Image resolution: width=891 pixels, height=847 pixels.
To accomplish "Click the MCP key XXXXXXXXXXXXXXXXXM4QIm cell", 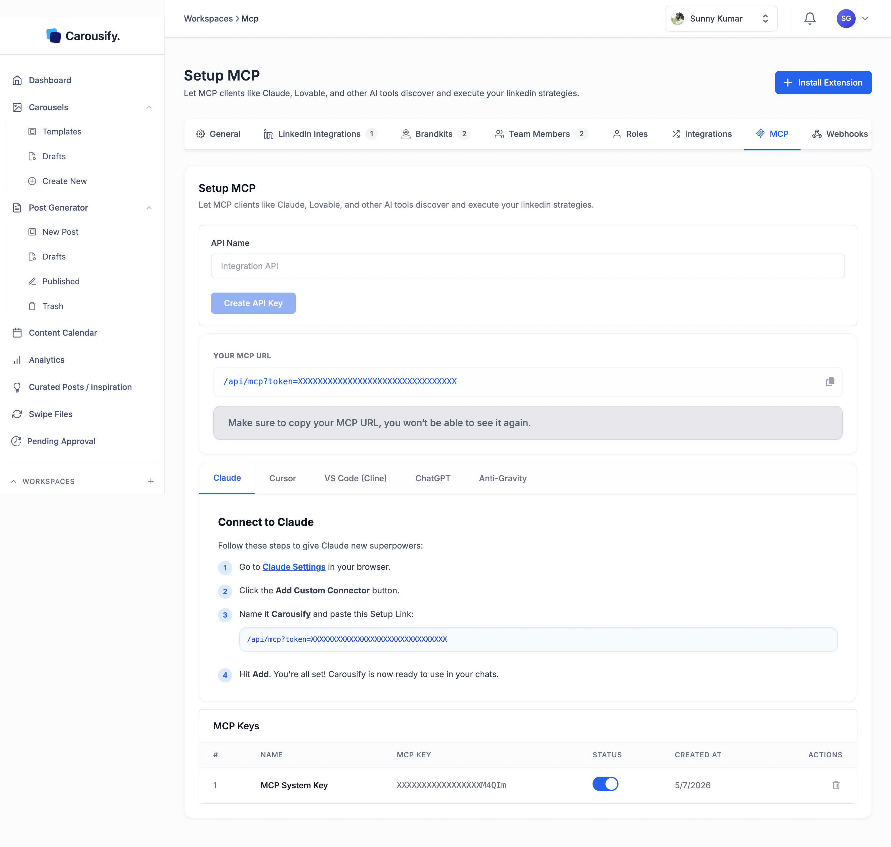I will click(451, 785).
